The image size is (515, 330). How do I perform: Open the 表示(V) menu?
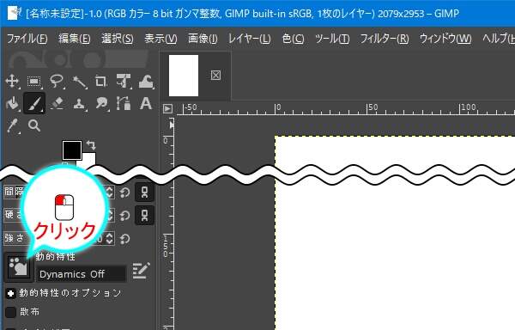(161, 39)
